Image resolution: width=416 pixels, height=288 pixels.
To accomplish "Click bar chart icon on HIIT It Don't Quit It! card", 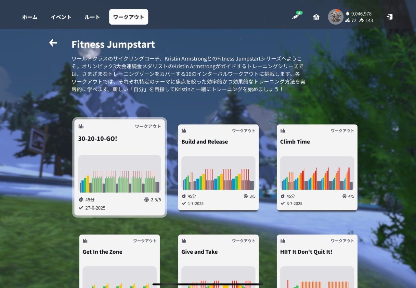I will (283, 241).
